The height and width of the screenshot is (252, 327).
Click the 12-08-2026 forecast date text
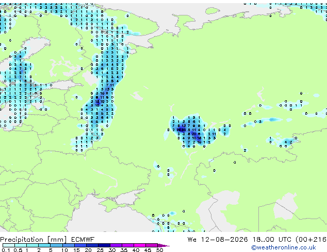[x=224, y=240]
